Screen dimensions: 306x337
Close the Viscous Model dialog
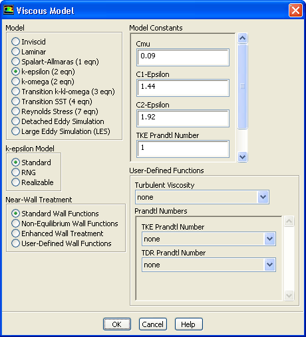click(x=295, y=10)
